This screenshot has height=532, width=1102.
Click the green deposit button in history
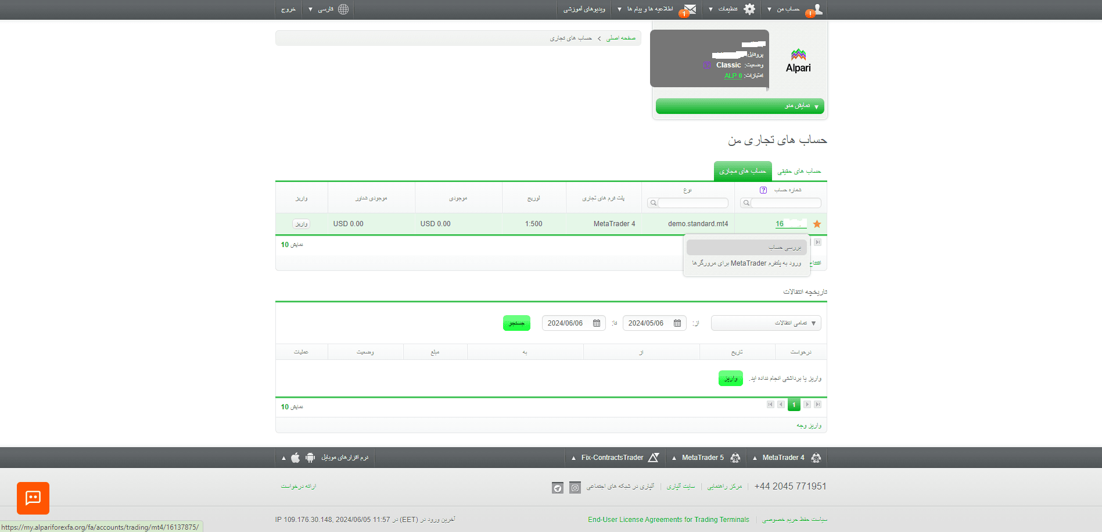[x=731, y=379]
